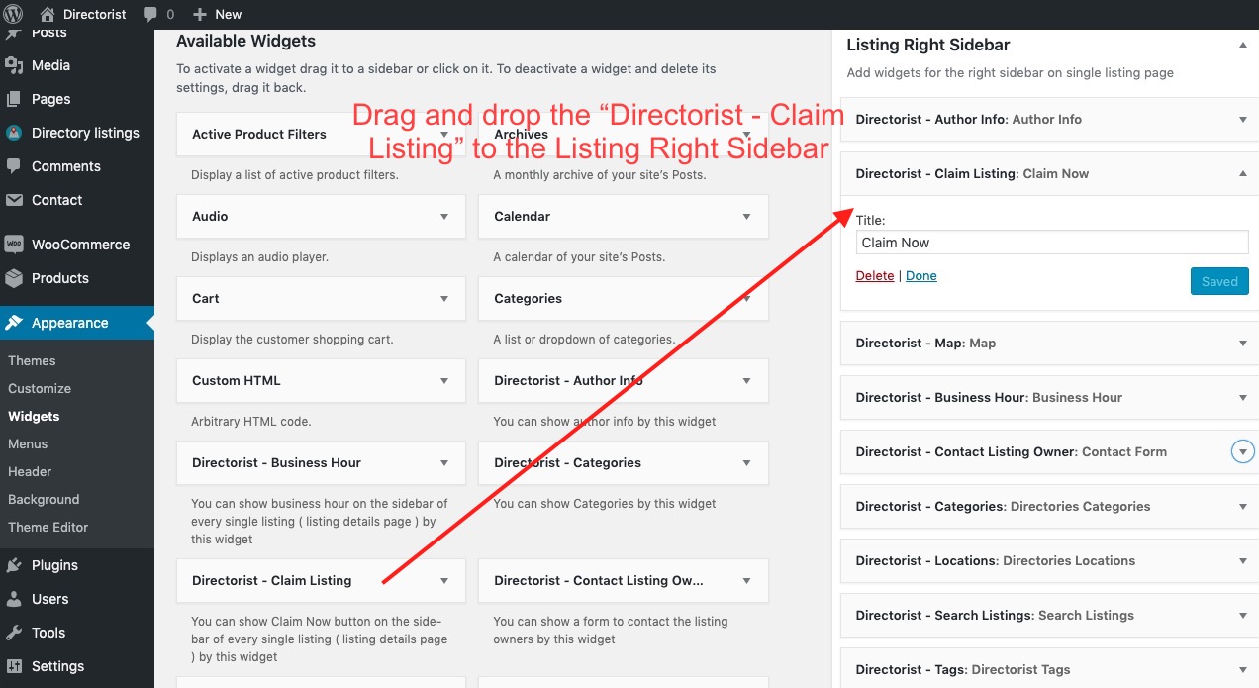The image size is (1259, 688).
Task: Collapse the Listing Right Sidebar panel
Action: (x=1243, y=45)
